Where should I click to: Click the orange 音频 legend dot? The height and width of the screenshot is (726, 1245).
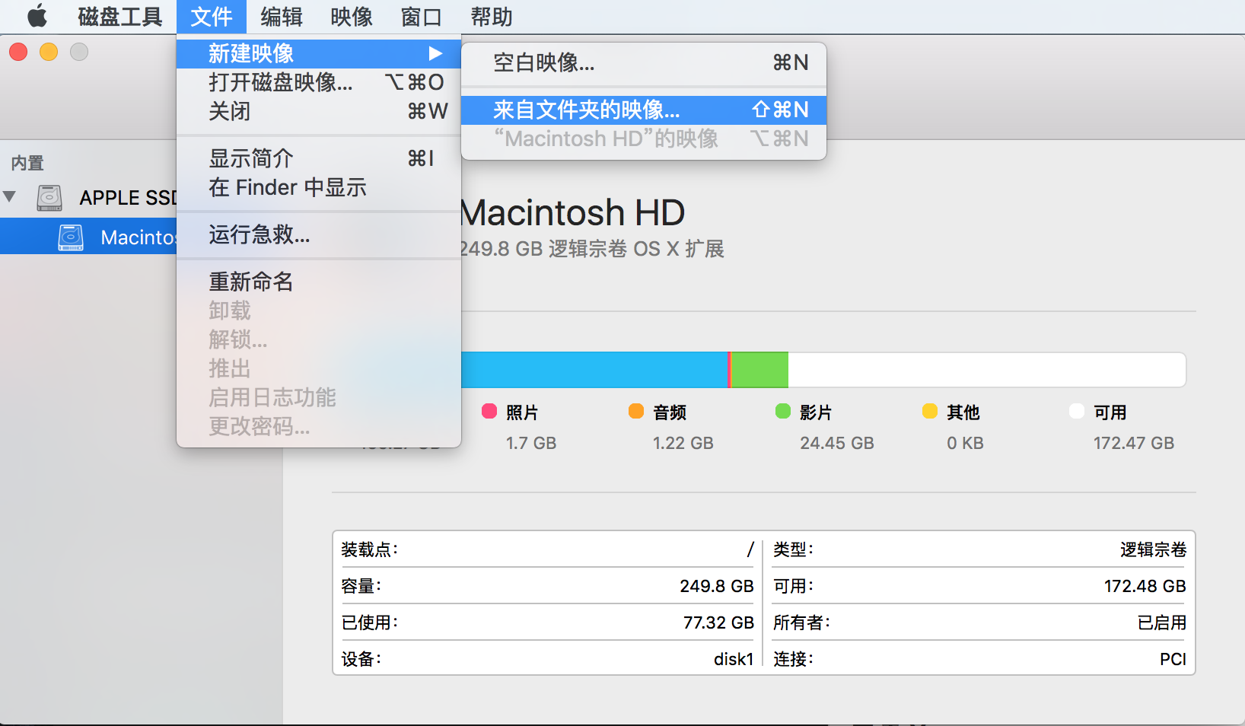[636, 411]
